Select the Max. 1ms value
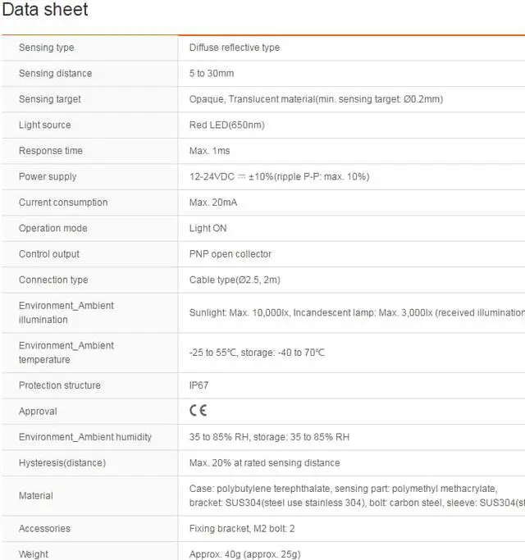Viewport: 525px width, 560px height. (x=209, y=151)
